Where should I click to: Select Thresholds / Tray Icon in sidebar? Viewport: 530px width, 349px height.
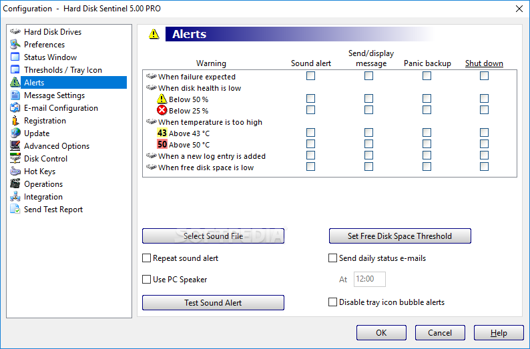point(63,70)
